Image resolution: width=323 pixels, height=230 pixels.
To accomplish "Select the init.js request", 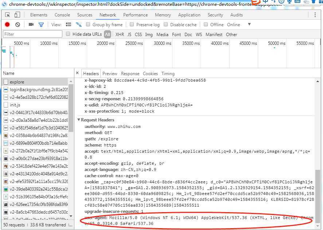I will pos(35,105).
